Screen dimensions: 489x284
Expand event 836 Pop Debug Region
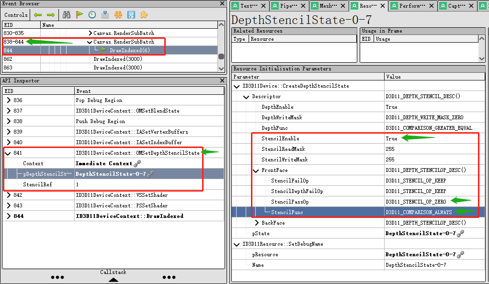coord(9,100)
